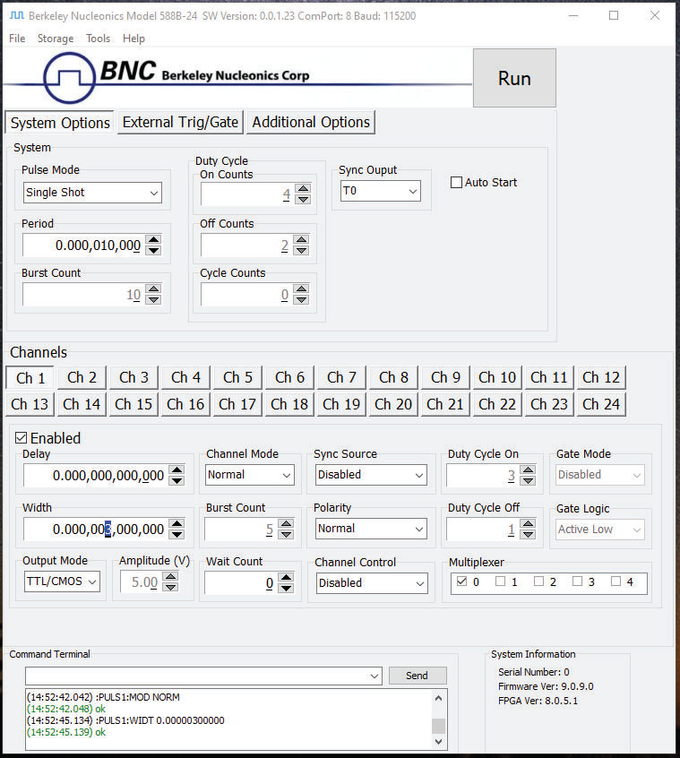The width and height of the screenshot is (680, 758).
Task: Decrement the Duty Cycle On Counts
Action: pos(303,199)
